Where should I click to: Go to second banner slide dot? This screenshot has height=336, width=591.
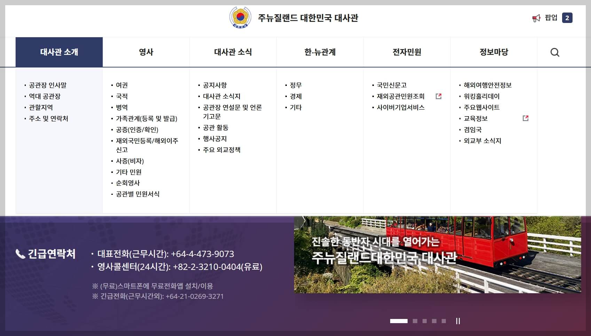[x=415, y=321]
